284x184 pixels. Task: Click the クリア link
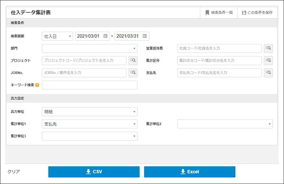[x=14, y=172]
